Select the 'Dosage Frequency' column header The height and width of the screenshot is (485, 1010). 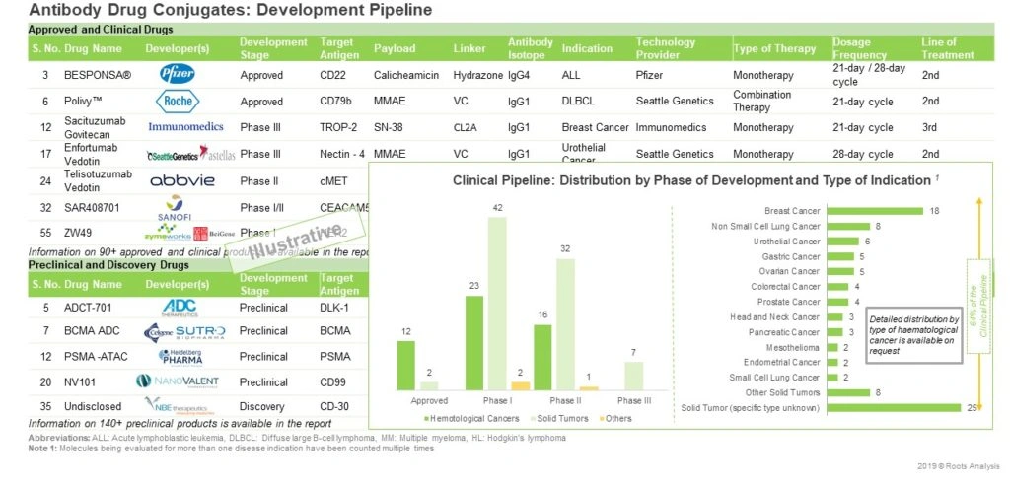tap(859, 48)
